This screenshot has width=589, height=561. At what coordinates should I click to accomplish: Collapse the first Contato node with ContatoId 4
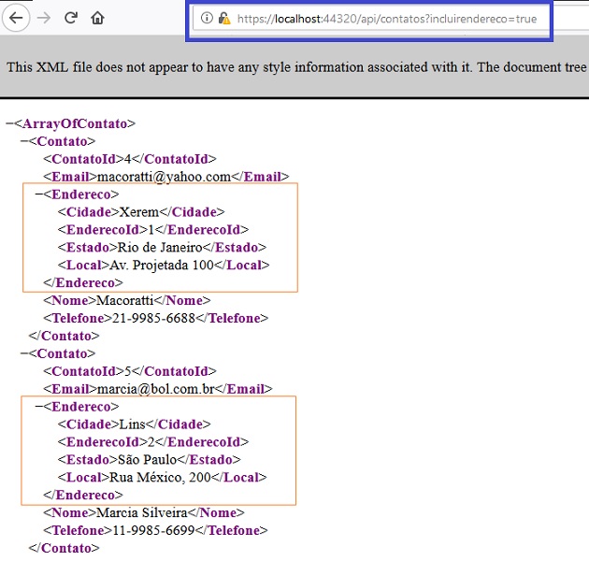pyautogui.click(x=24, y=141)
